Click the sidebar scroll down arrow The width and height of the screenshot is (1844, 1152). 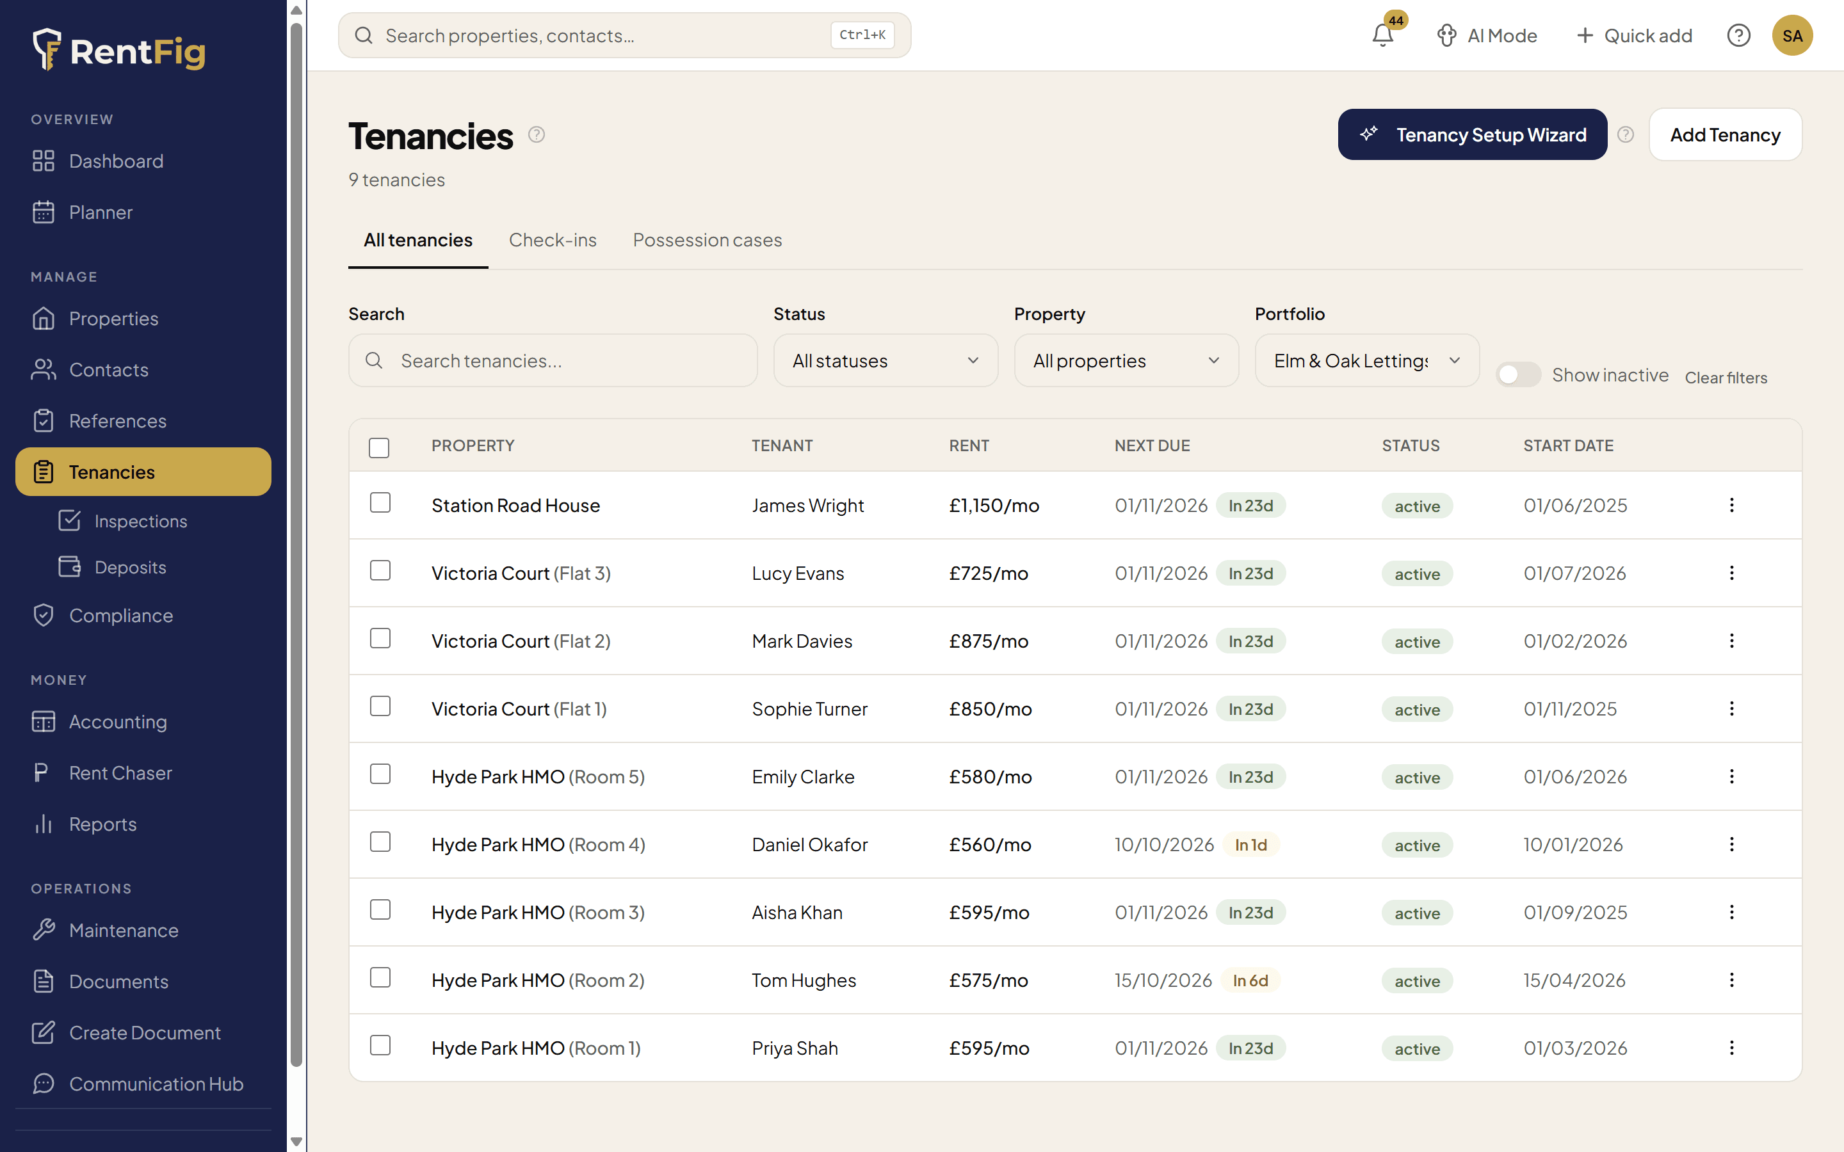tap(296, 1141)
